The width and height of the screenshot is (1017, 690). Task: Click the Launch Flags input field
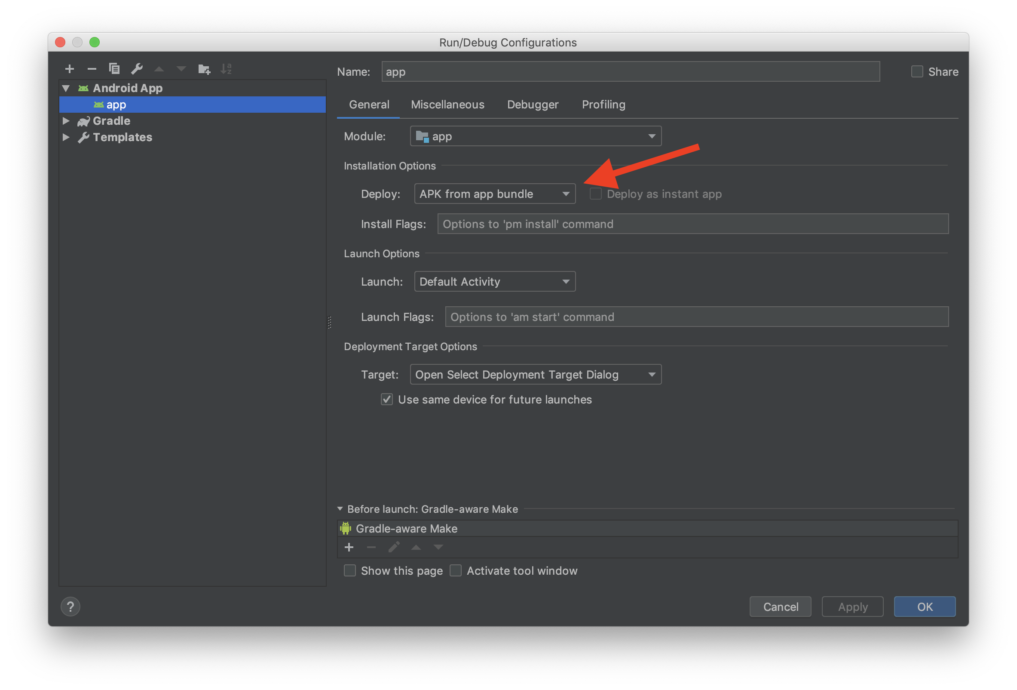[697, 317]
